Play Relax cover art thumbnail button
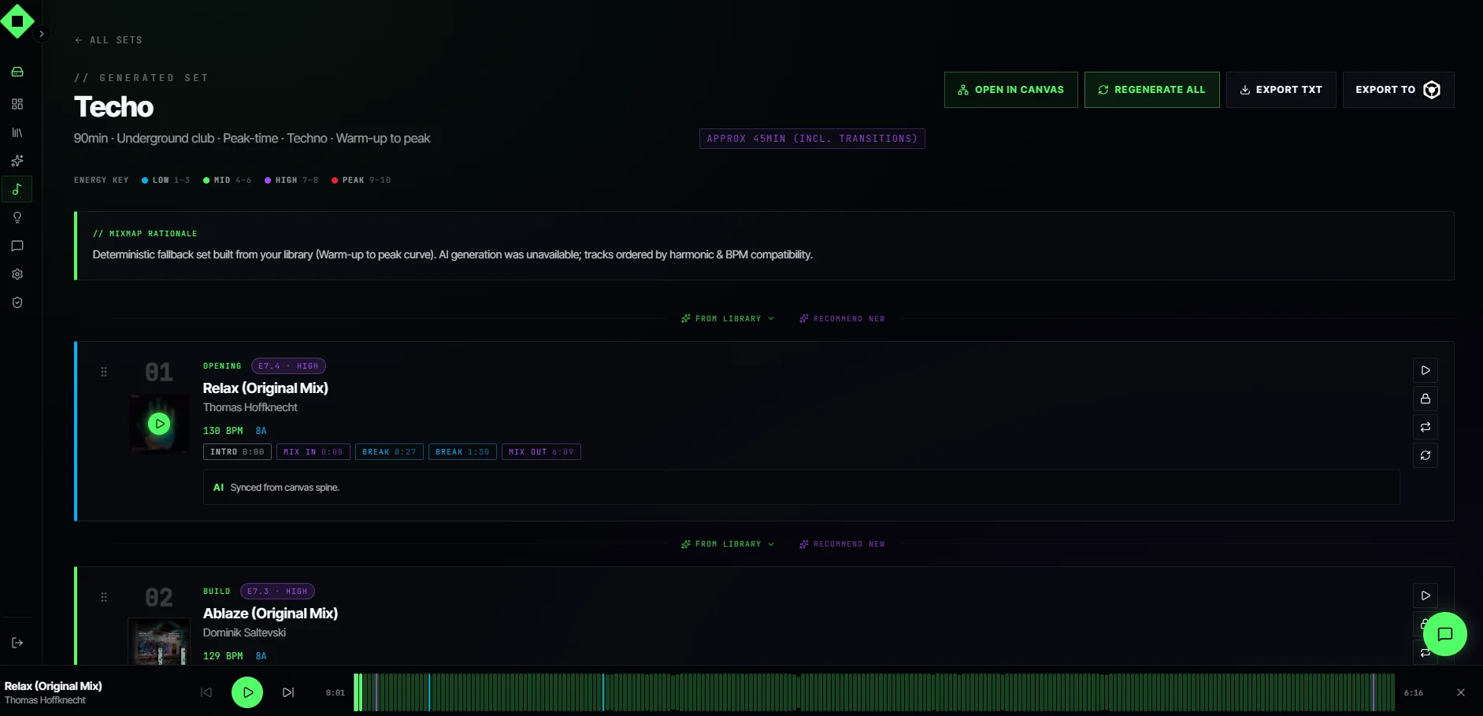The image size is (1483, 716). coord(159,424)
